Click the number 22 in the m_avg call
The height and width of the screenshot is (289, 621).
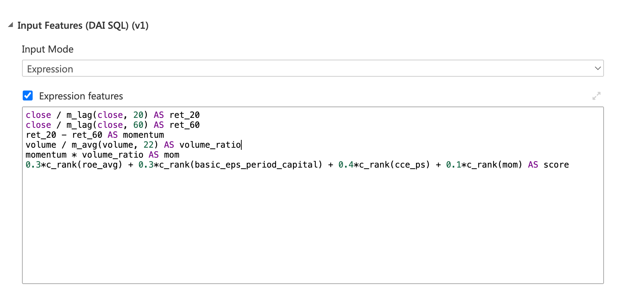coord(148,145)
